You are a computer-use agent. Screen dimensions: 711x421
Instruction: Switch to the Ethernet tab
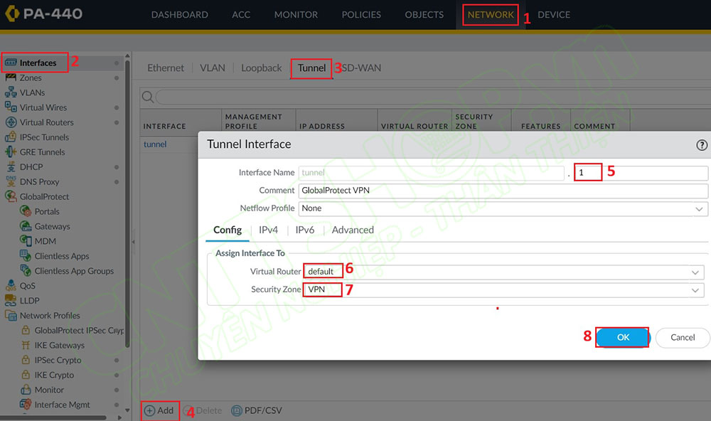pos(166,68)
